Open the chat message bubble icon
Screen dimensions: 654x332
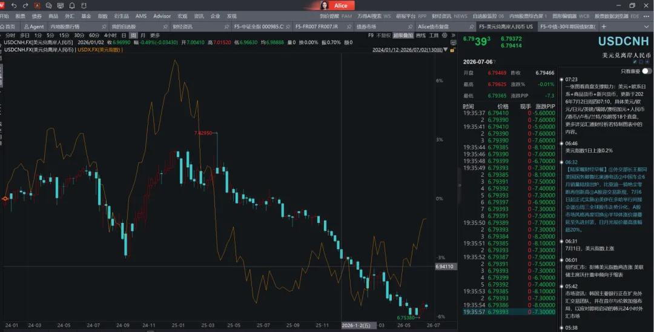(49, 6)
